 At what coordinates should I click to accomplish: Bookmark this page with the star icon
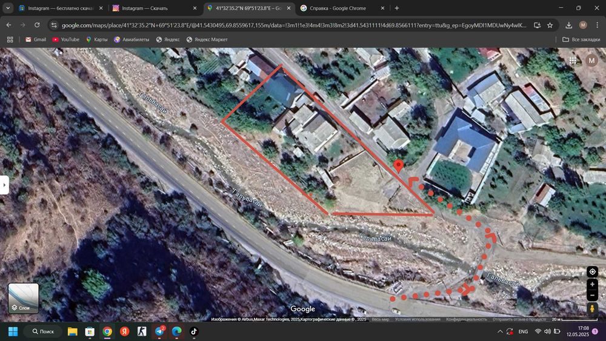tap(550, 25)
